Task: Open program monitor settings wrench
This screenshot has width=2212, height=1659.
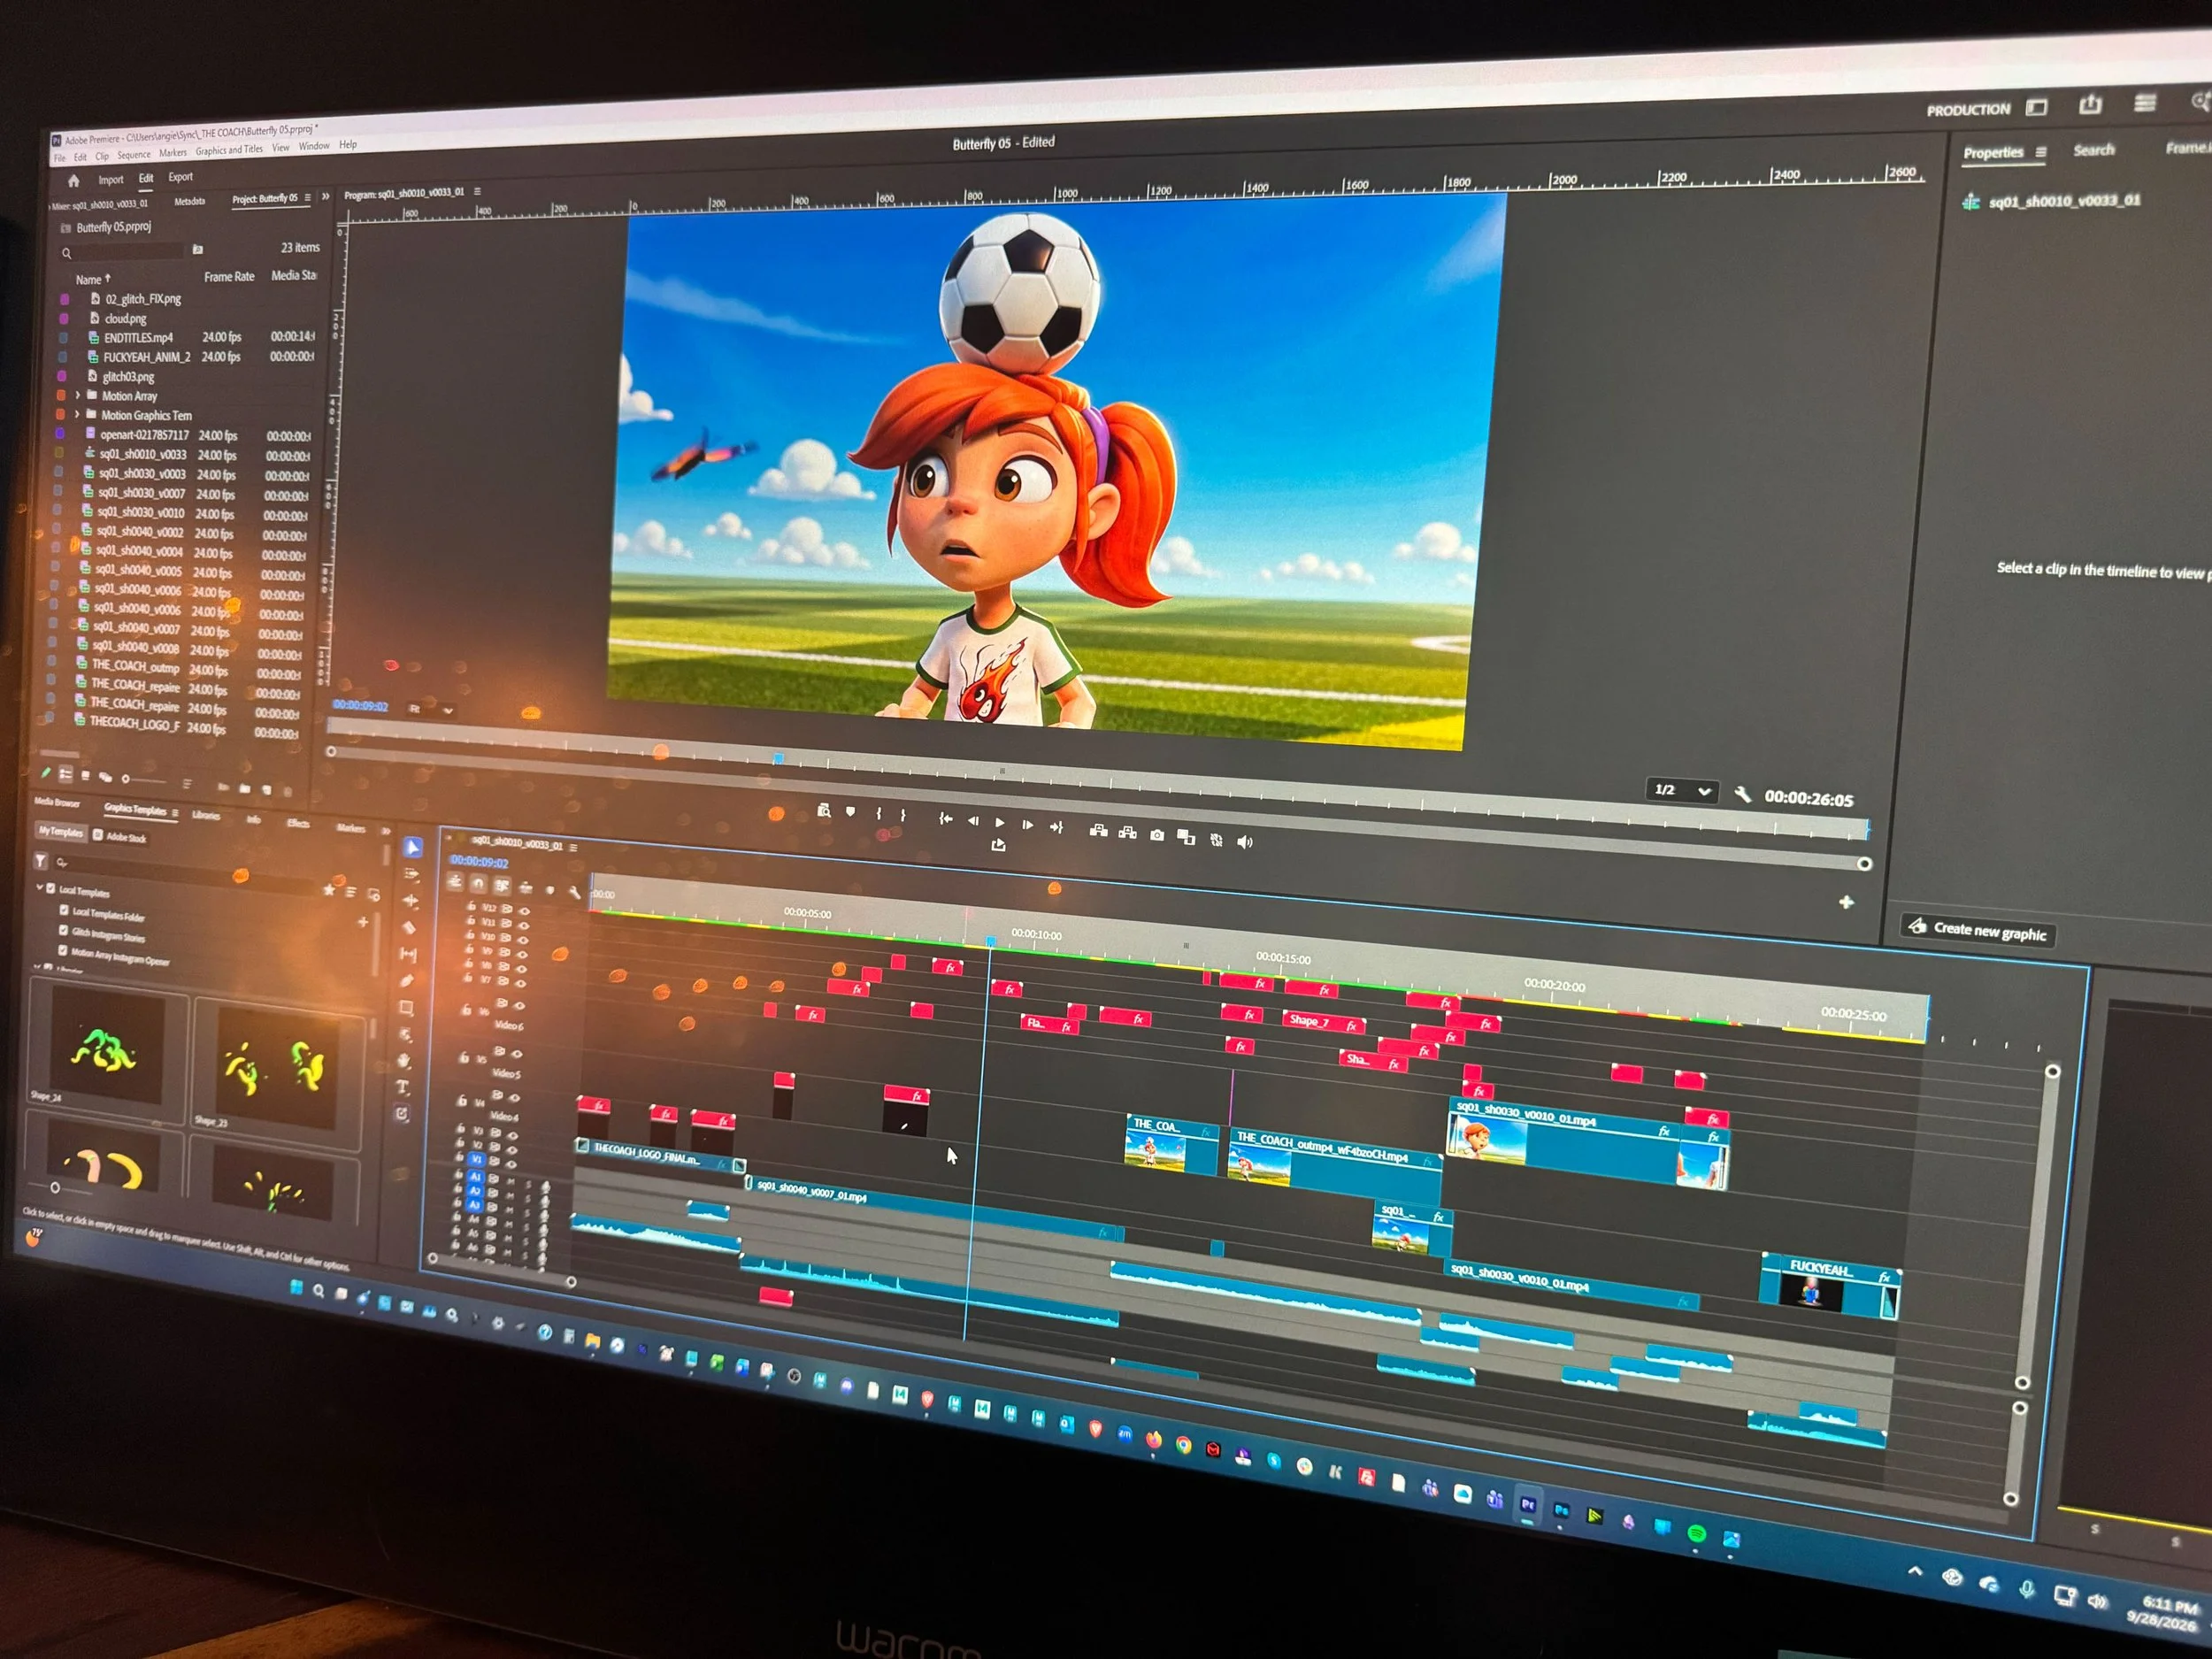Action: coord(1742,794)
